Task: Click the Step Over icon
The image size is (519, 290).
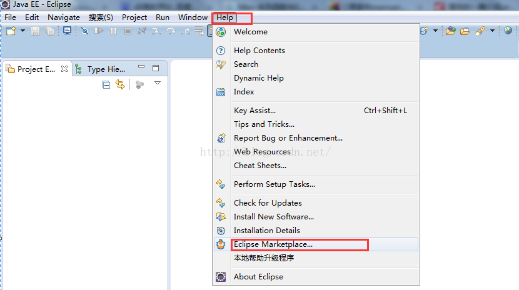Action: tap(171, 31)
